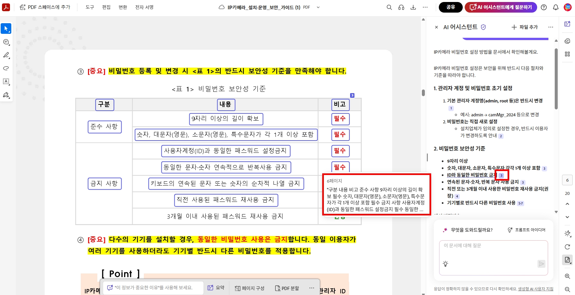Click the rotate view icon on right rail
Viewport: 575px width, 295px height.
(567, 247)
